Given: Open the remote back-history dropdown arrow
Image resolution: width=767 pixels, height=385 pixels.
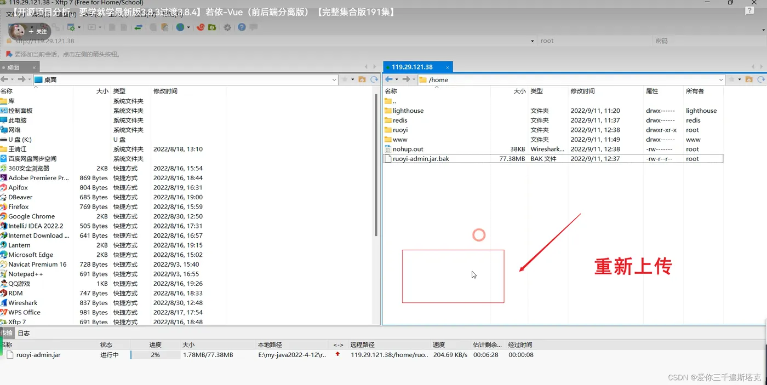Looking at the screenshot, I should coord(397,79).
